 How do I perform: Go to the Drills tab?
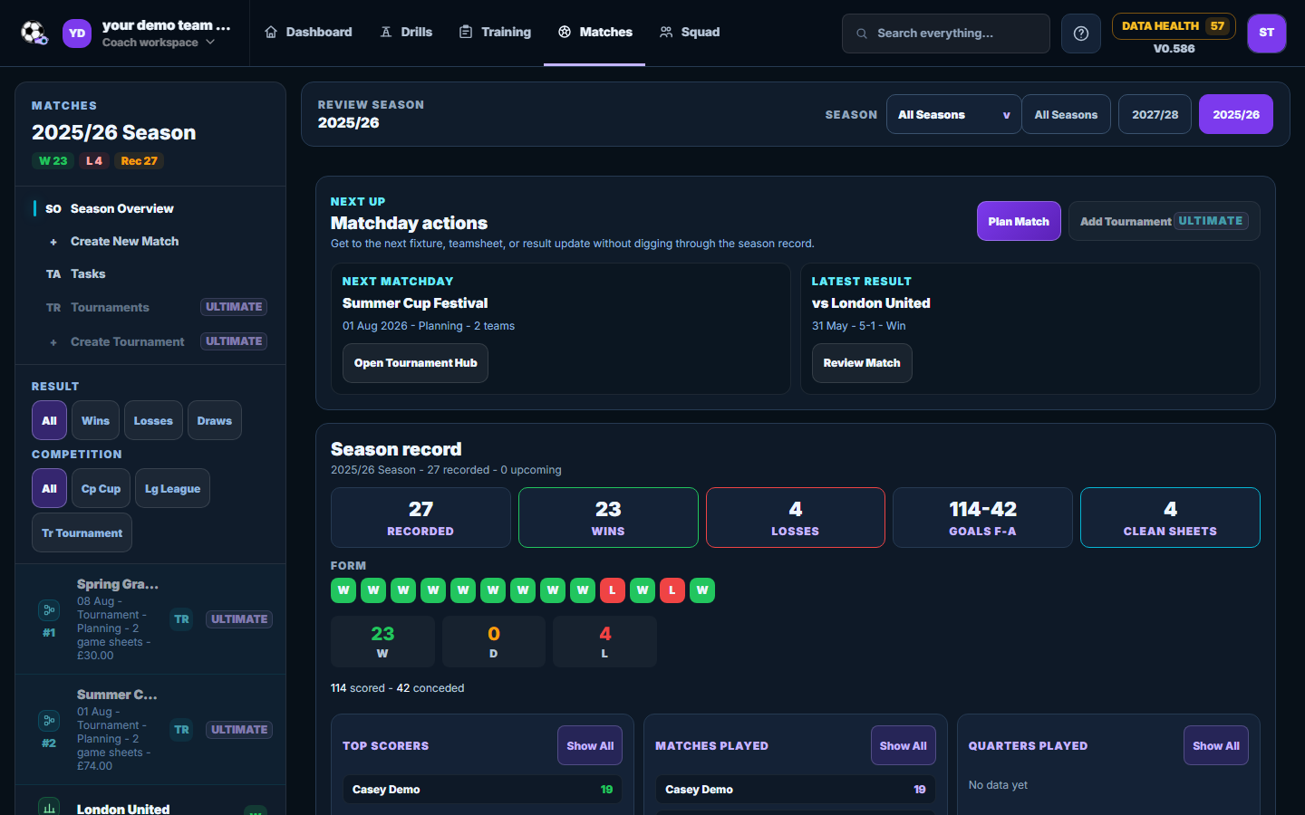pyautogui.click(x=406, y=32)
